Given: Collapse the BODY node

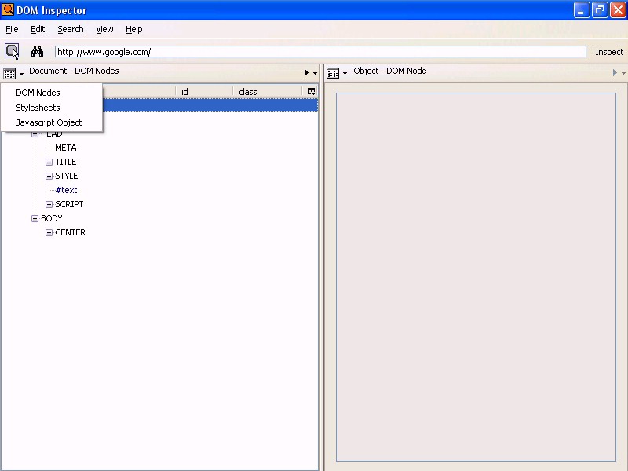Looking at the screenshot, I should (35, 219).
